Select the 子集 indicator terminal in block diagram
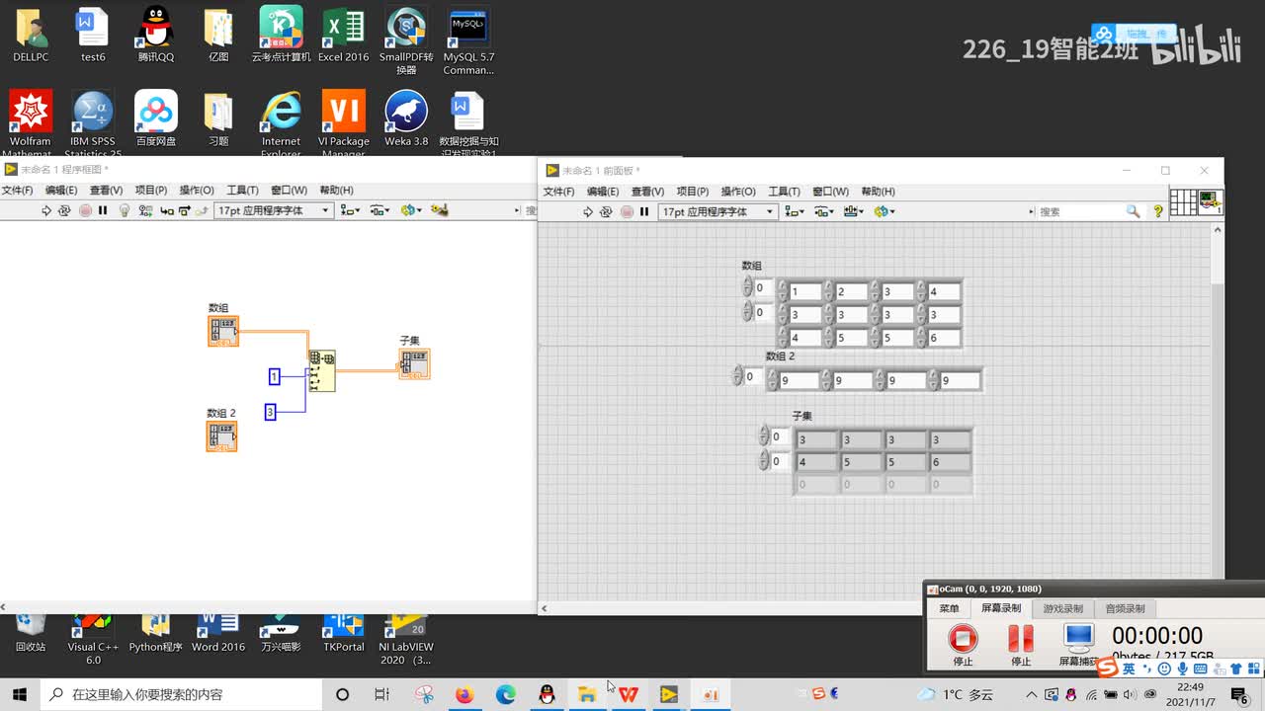Viewport: 1265px width, 711px height. (414, 363)
